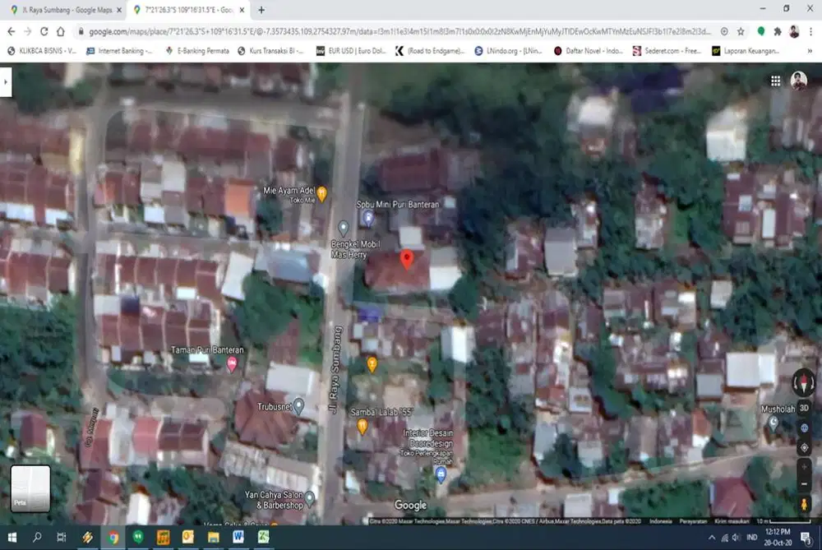Bookmark this page with star icon

741,31
